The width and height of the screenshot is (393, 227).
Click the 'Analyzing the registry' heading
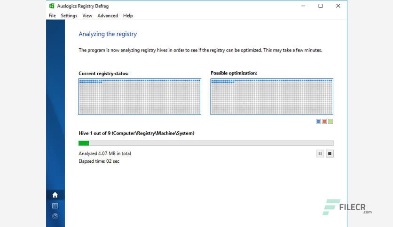click(108, 34)
